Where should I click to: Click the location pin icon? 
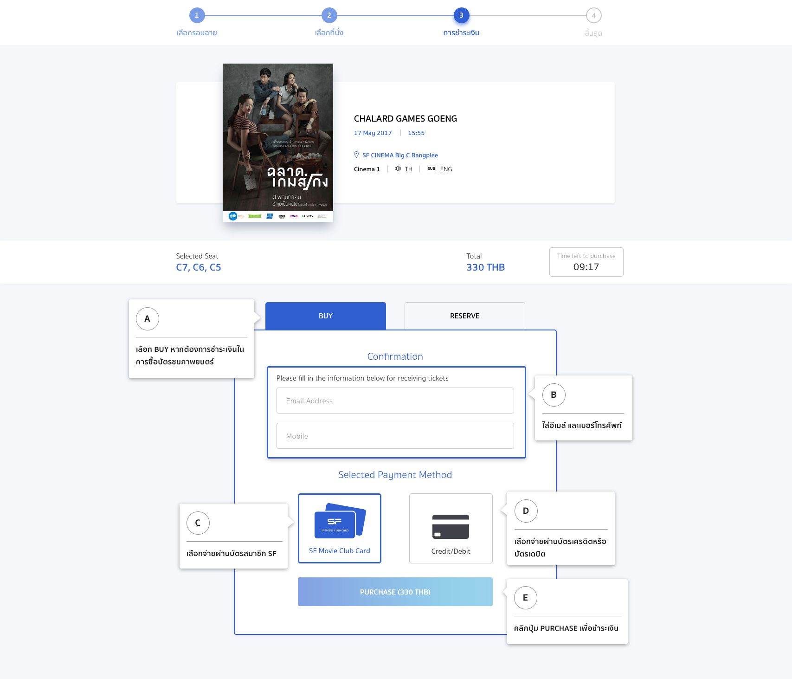[356, 155]
